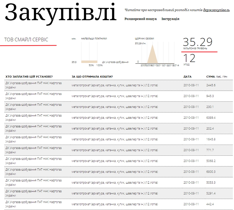Click the ТОВ СМАЙЛ СЕРВІС heading
This screenshot has height=210, width=234.
coord(26,40)
